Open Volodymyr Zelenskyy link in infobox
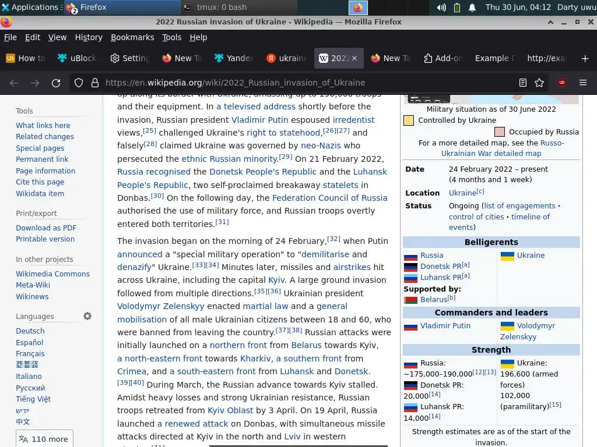The width and height of the screenshot is (597, 447). point(528,331)
